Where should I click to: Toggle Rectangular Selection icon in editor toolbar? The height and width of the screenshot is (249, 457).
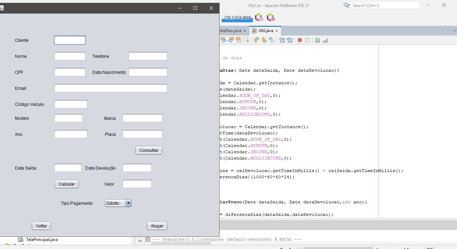pyautogui.click(x=246, y=40)
